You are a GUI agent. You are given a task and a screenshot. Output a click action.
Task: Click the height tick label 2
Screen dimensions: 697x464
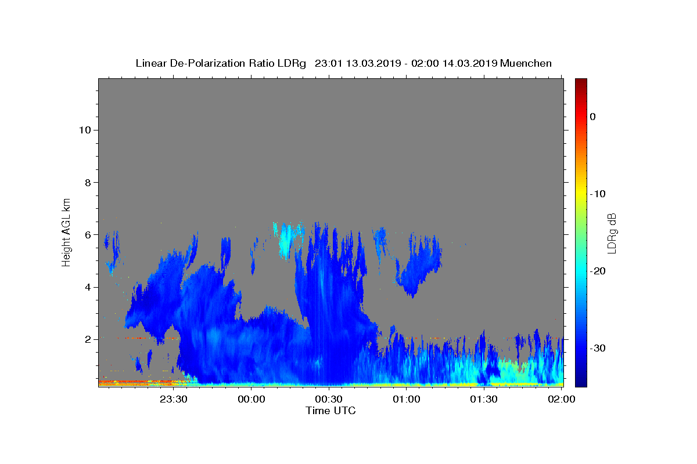click(87, 339)
